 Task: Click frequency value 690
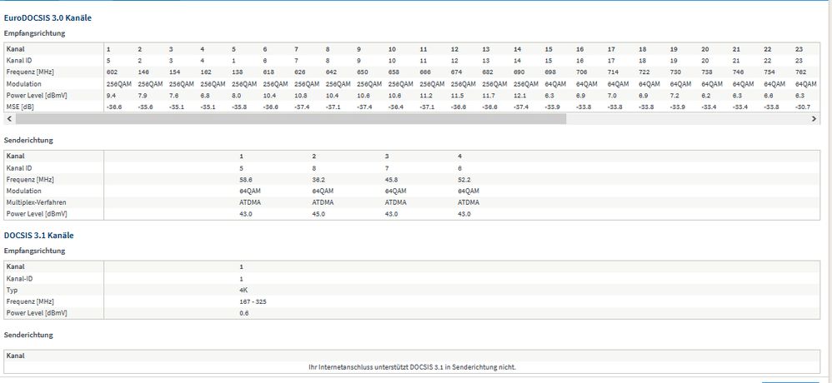click(x=519, y=72)
